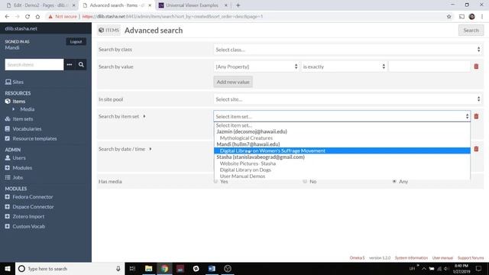Open the Sites section in sidebar
Image resolution: width=489 pixels, height=275 pixels.
[x=15, y=82]
